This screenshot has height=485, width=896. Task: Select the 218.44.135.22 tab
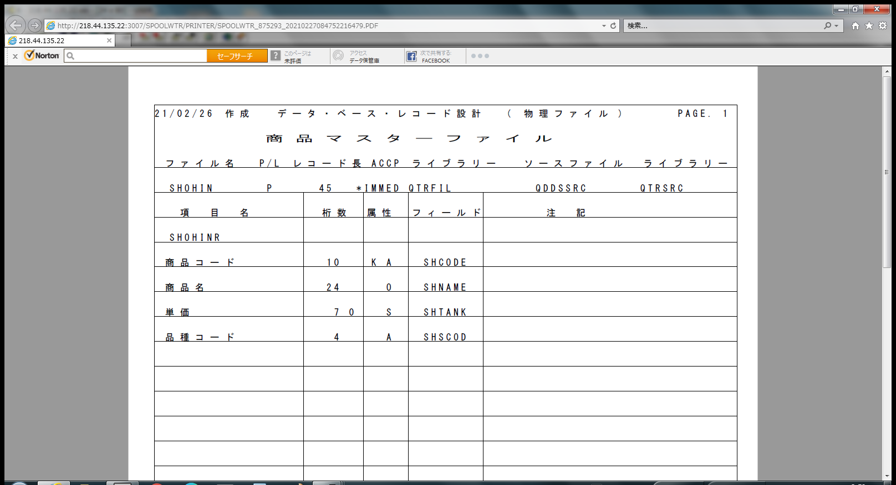(x=55, y=40)
